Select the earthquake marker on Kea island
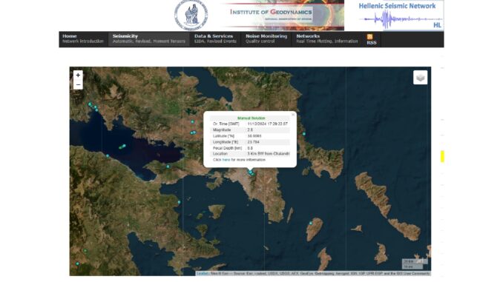503x282 pixels. pyautogui.click(x=311, y=223)
